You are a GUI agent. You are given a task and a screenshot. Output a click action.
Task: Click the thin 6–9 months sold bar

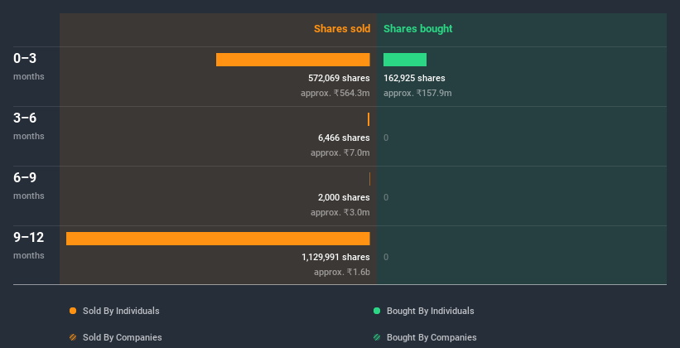tap(369, 179)
